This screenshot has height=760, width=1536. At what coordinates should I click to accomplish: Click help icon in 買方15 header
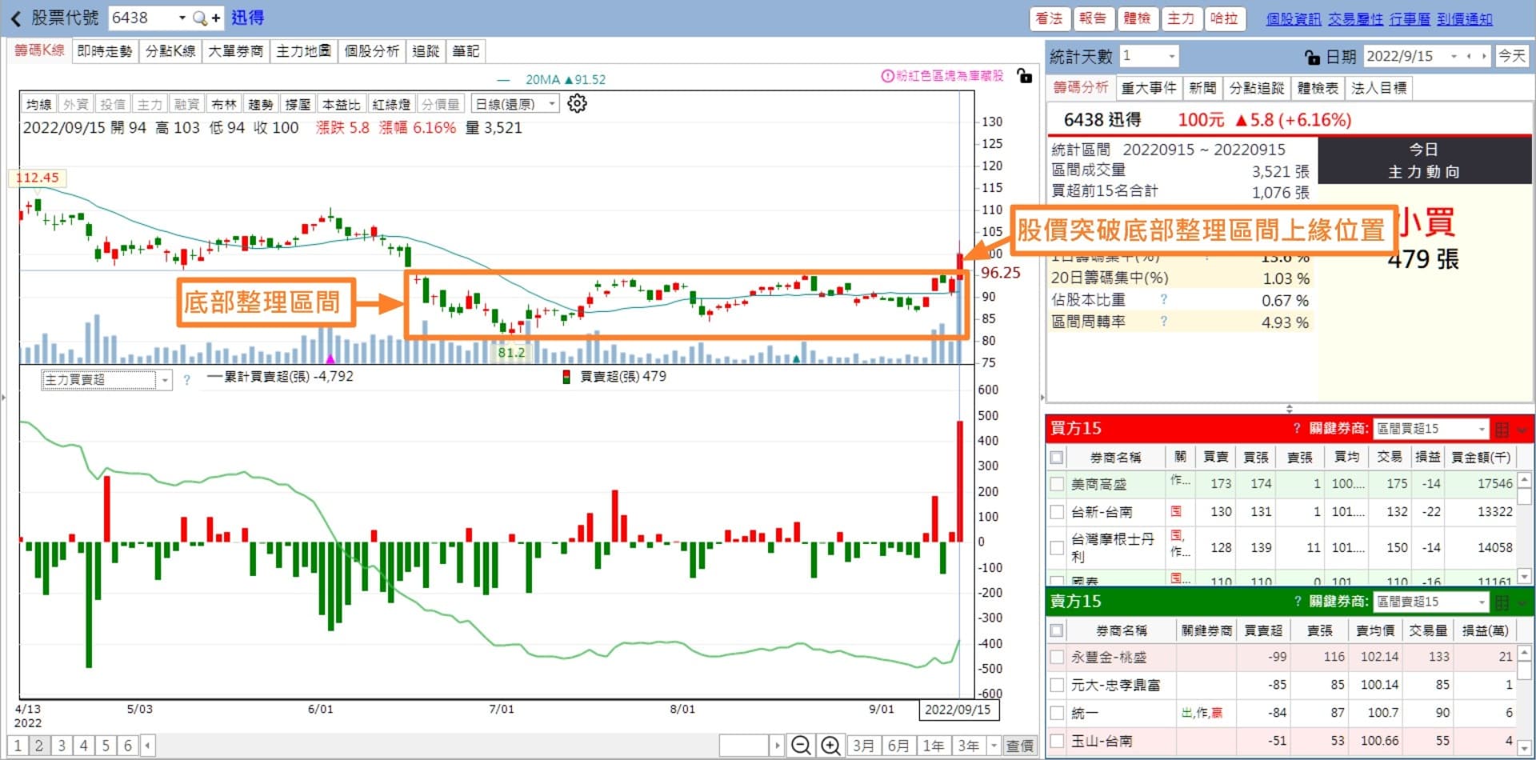[1297, 428]
